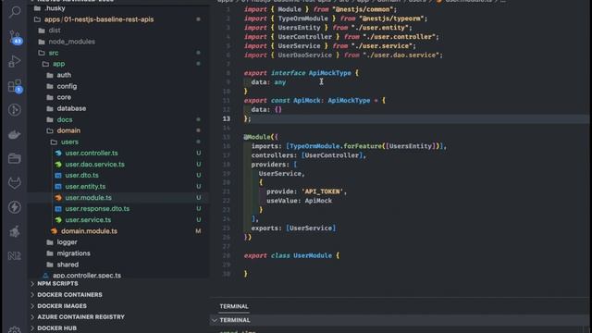Open user.service.ts file
592x333 pixels.
tap(88, 220)
